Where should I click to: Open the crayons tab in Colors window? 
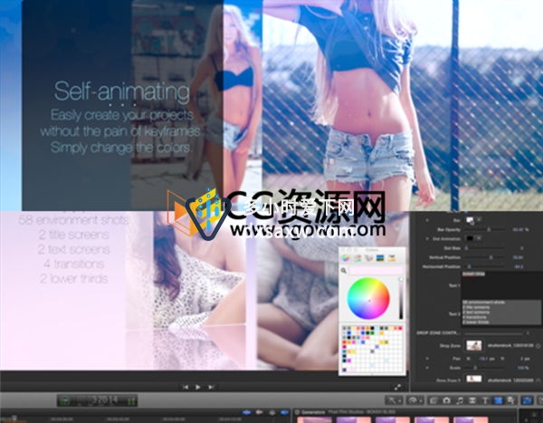point(392,257)
